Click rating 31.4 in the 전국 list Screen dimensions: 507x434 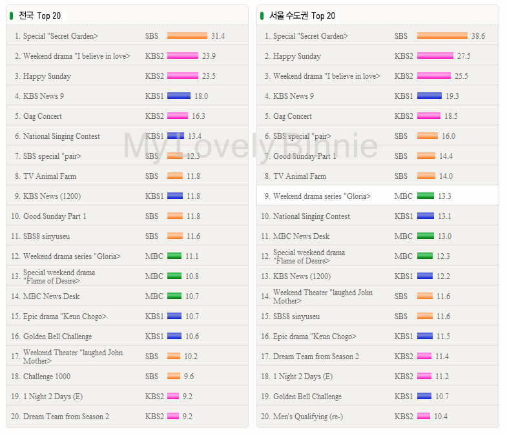point(218,36)
